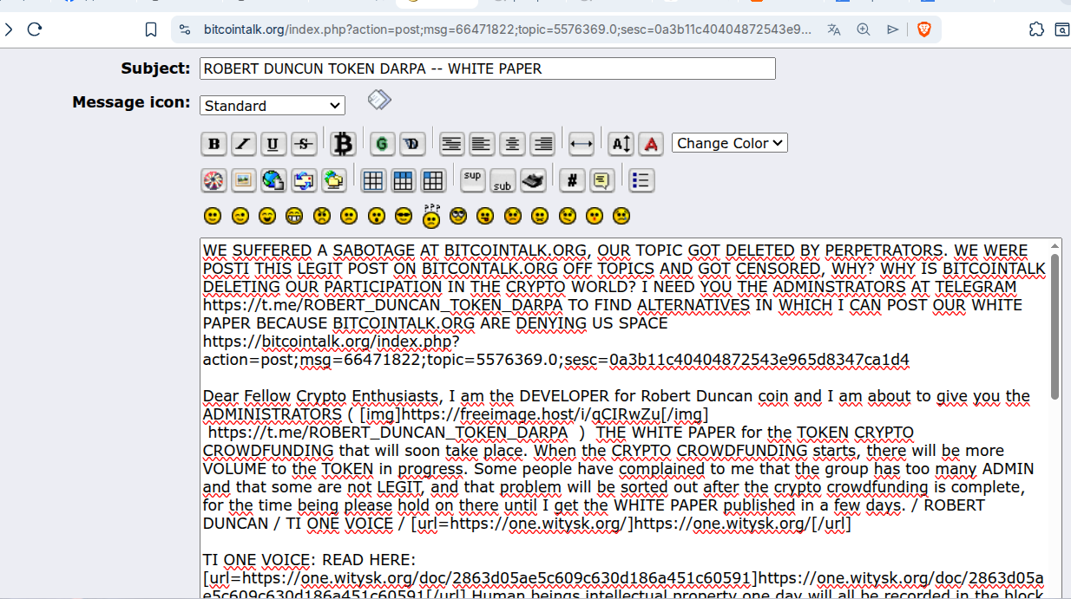This screenshot has height=599, width=1071.
Task: Insert a table tag
Action: 373,180
